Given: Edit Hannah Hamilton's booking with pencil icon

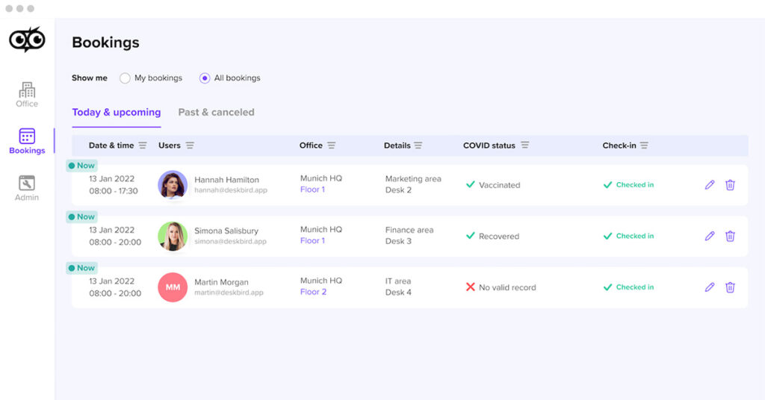Looking at the screenshot, I should pos(710,185).
